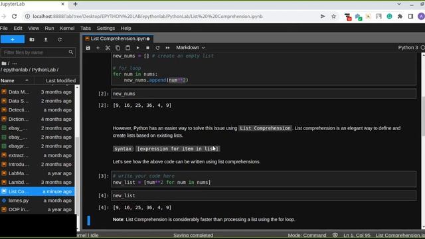Open the Settings menu

106,28
